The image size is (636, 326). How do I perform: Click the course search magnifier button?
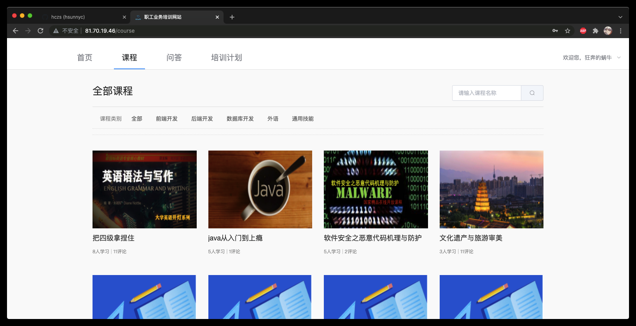532,93
